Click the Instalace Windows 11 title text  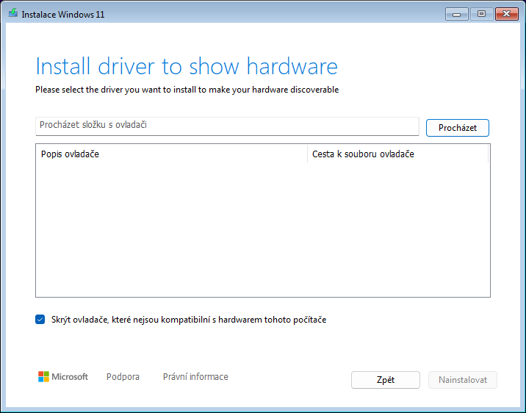63,15
